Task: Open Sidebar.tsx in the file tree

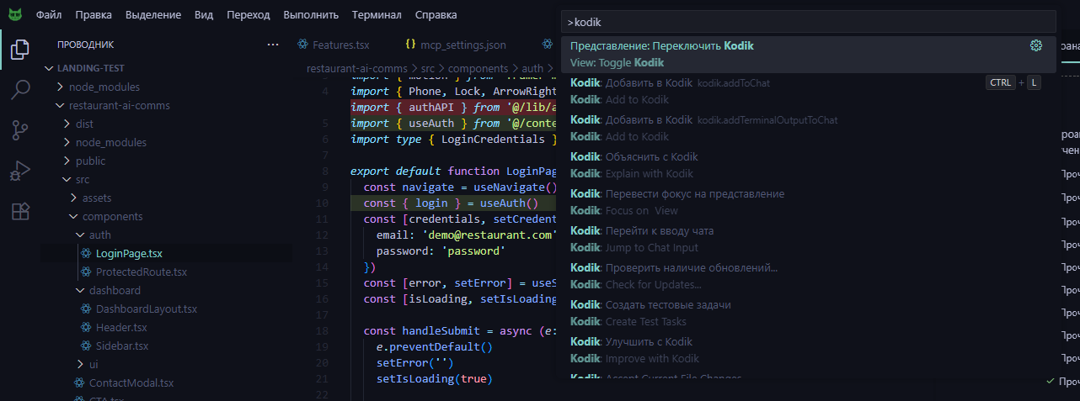Action: [x=122, y=346]
